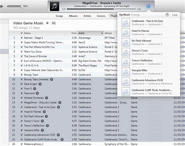Open arrow menu for Floor 5
This screenshot has height=146, width=185.
click(35, 88)
